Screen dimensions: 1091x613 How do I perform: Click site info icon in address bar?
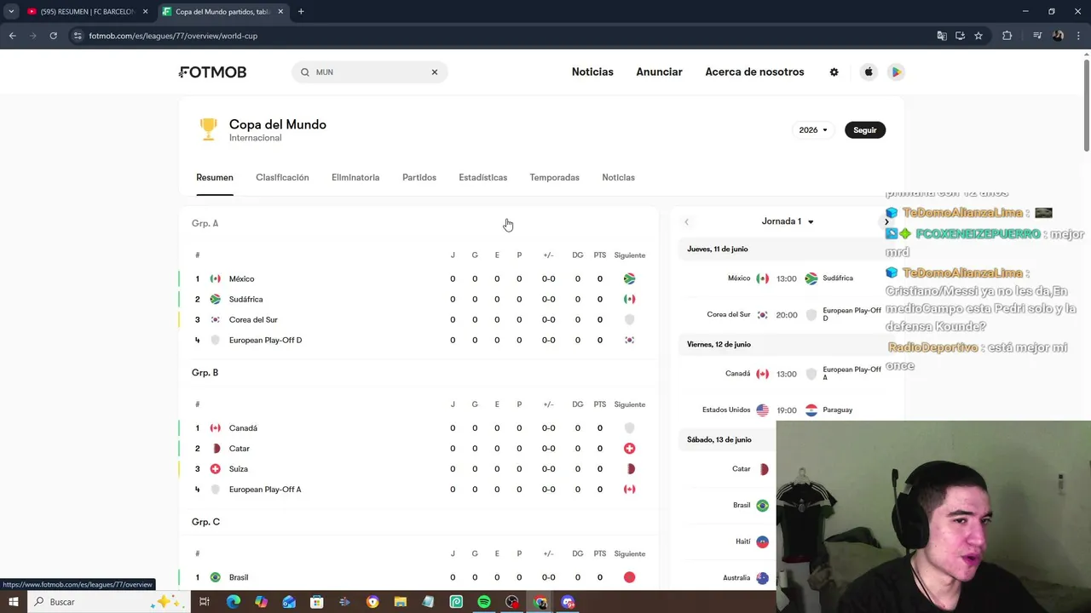click(78, 36)
